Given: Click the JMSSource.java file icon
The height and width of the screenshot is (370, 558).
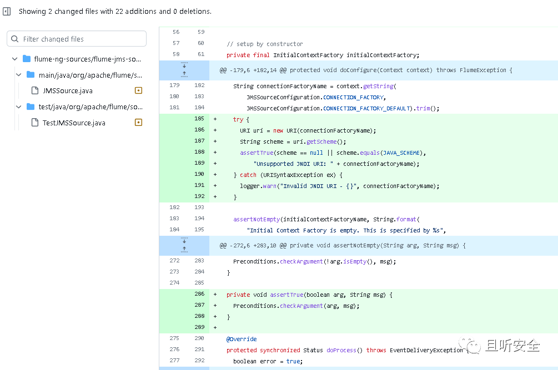Looking at the screenshot, I should (x=35, y=90).
